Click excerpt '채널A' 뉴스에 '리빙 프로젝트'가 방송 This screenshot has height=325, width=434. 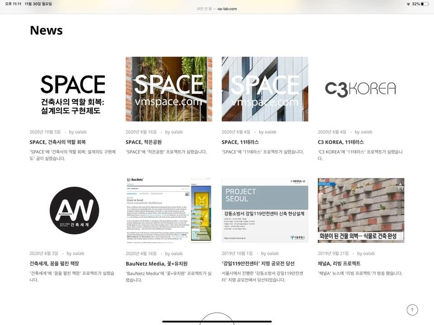click(x=360, y=274)
